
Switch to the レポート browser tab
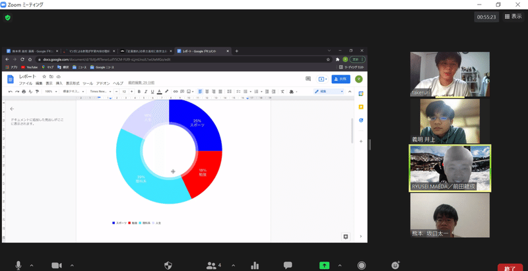[202, 51]
